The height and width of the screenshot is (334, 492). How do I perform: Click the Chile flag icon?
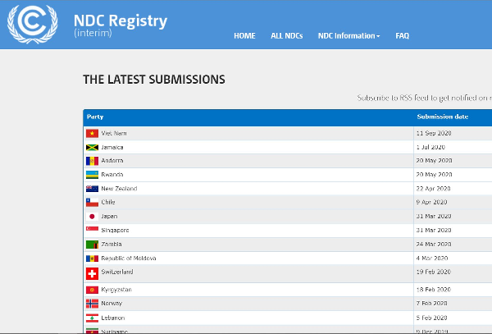[92, 203]
